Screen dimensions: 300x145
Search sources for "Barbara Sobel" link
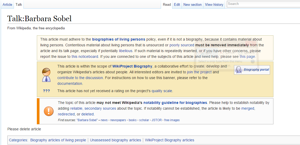coord(87,120)
